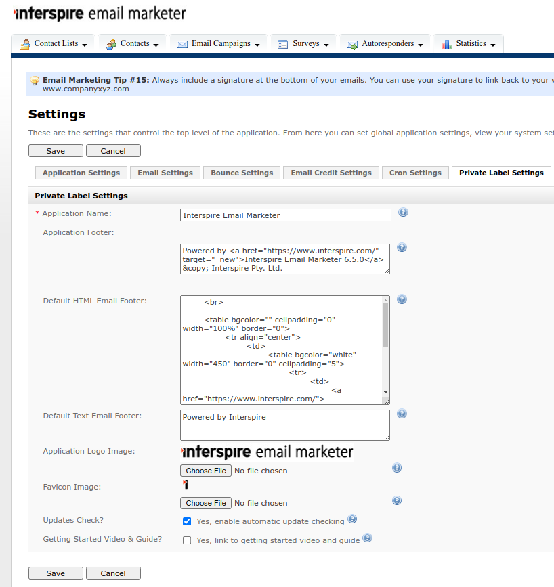The width and height of the screenshot is (554, 587).
Task: Click the Interspire email marketer header logo
Action: [100, 14]
